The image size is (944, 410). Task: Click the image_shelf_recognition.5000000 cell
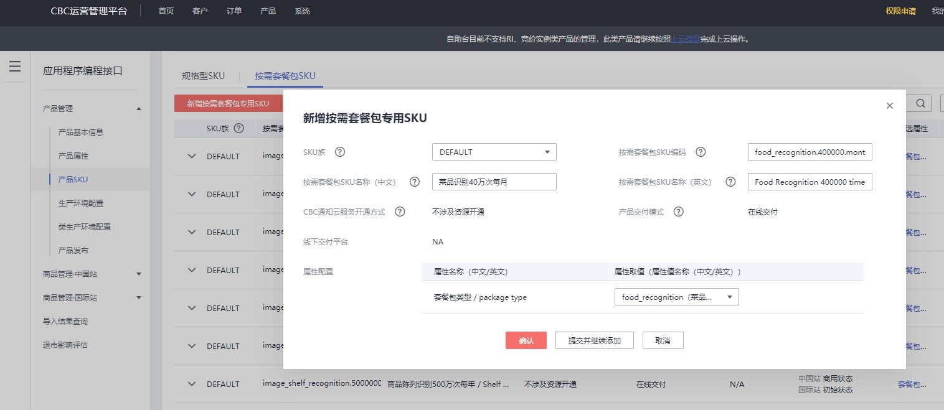[322, 383]
